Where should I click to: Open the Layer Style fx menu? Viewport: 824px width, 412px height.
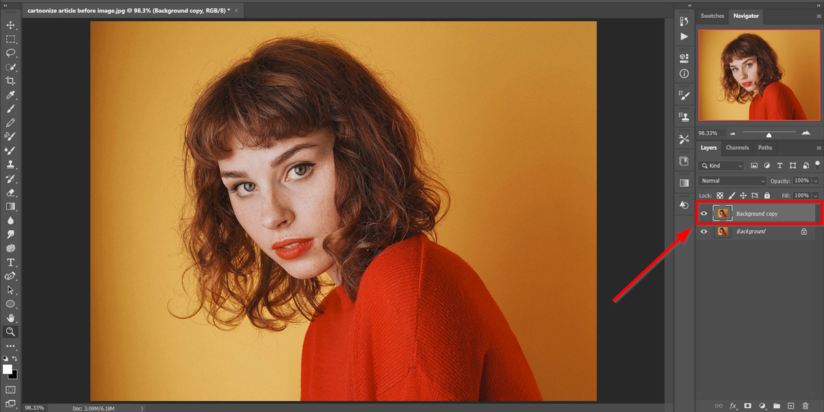[733, 406]
